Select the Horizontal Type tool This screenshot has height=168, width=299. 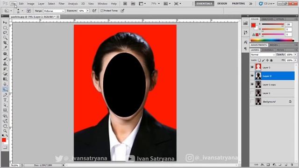(5, 100)
